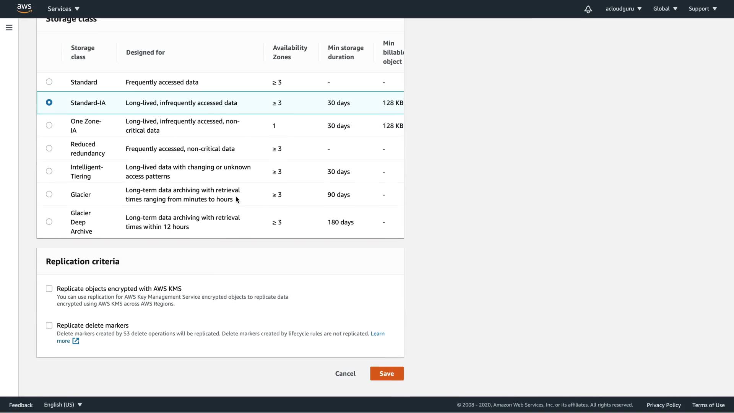The width and height of the screenshot is (734, 413).
Task: Select the One Zone-IA storage class
Action: point(49,125)
